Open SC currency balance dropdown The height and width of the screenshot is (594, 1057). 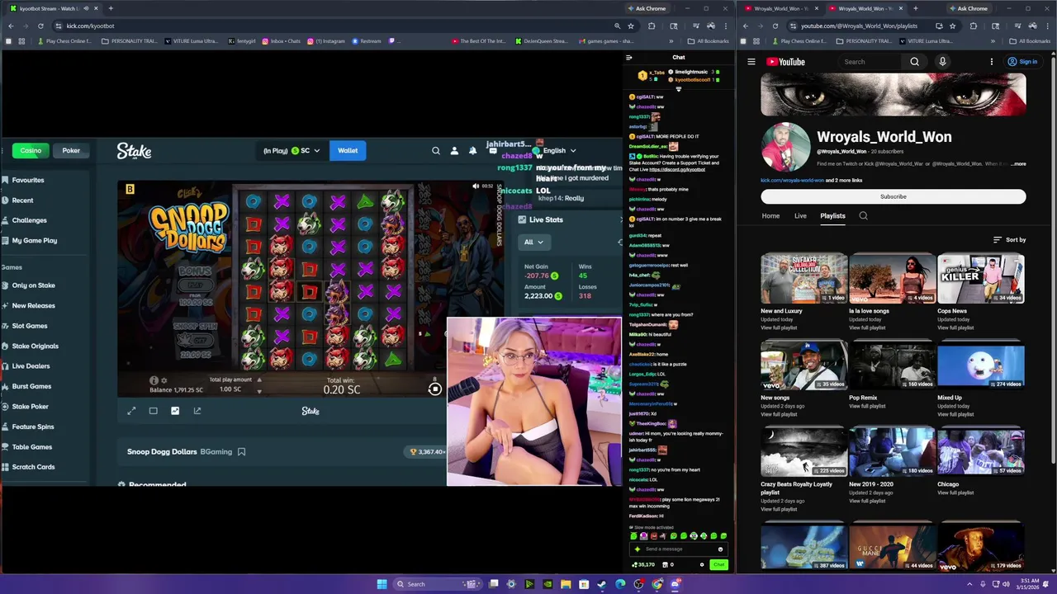(292, 151)
